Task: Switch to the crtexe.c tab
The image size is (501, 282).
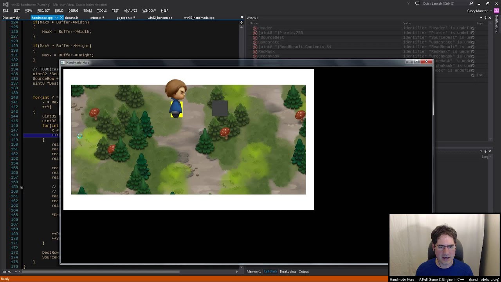Action: (x=96, y=18)
